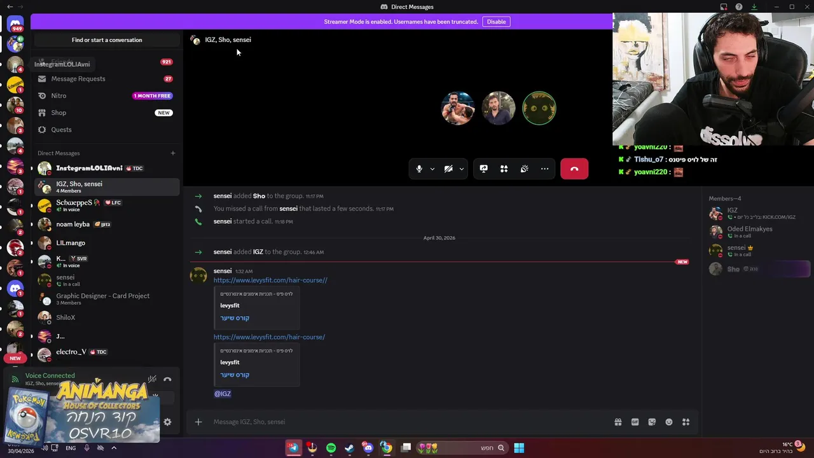Disconnect via Voice Connected panel phone icon

(167, 379)
